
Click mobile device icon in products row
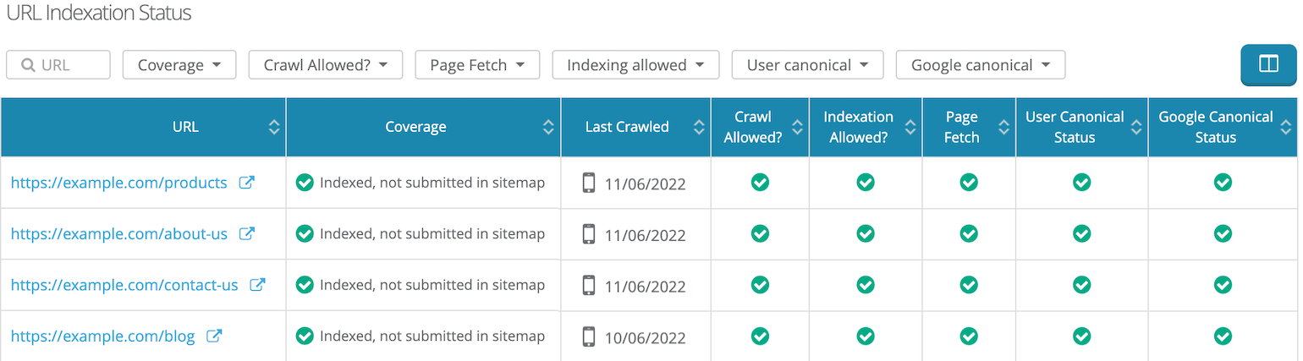pyautogui.click(x=589, y=183)
